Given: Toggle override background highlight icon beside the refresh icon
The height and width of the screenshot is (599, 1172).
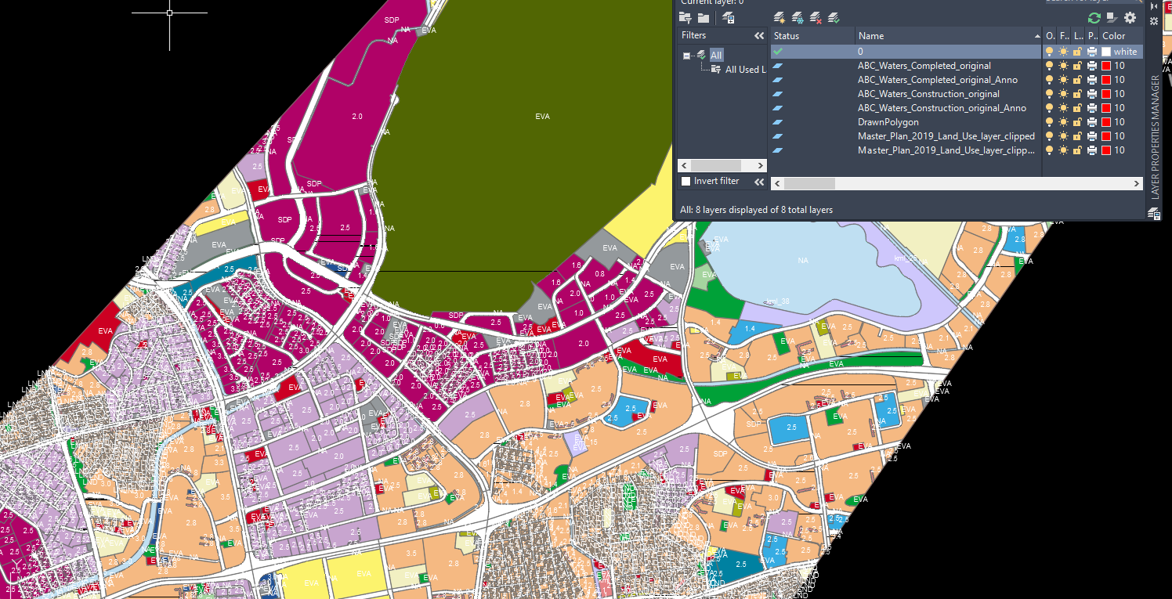Looking at the screenshot, I should [x=1112, y=17].
